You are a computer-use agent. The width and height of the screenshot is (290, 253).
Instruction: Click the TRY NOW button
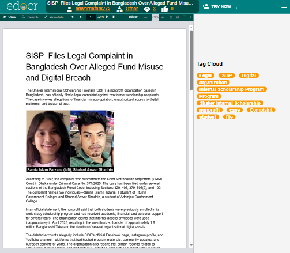click(x=216, y=6)
